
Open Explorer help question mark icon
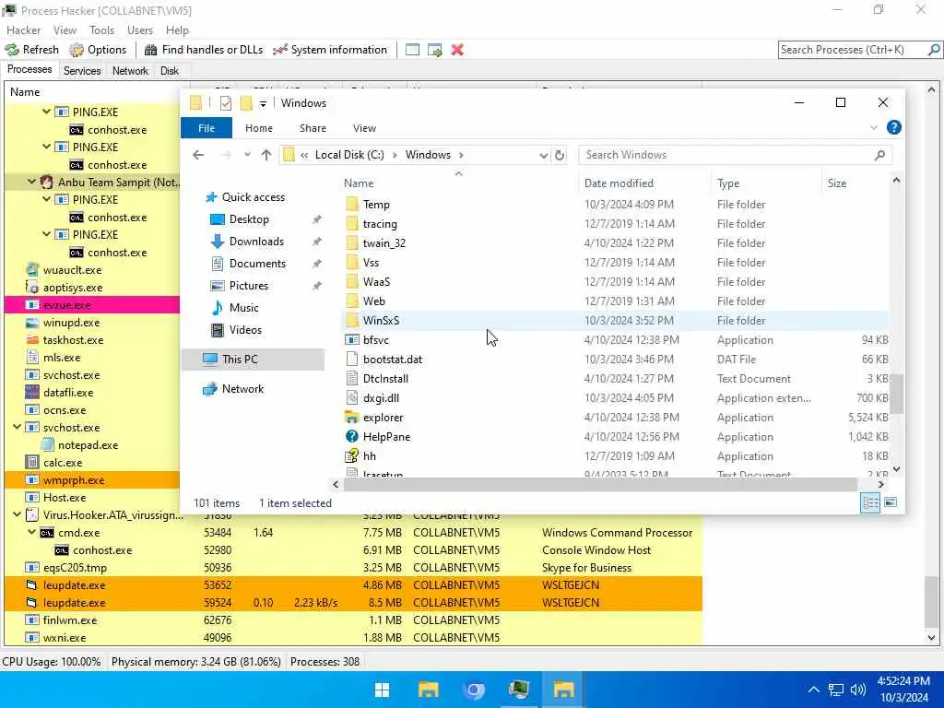tap(894, 127)
